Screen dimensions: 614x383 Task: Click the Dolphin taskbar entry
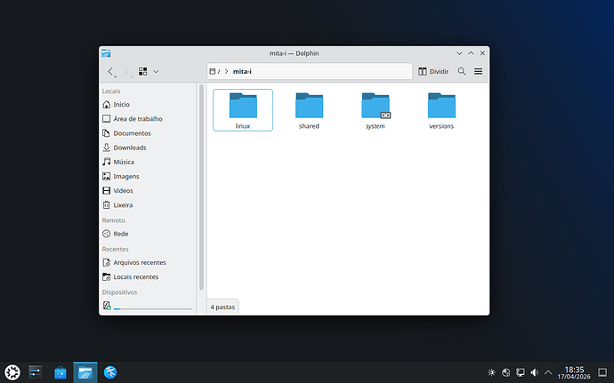pyautogui.click(x=85, y=372)
